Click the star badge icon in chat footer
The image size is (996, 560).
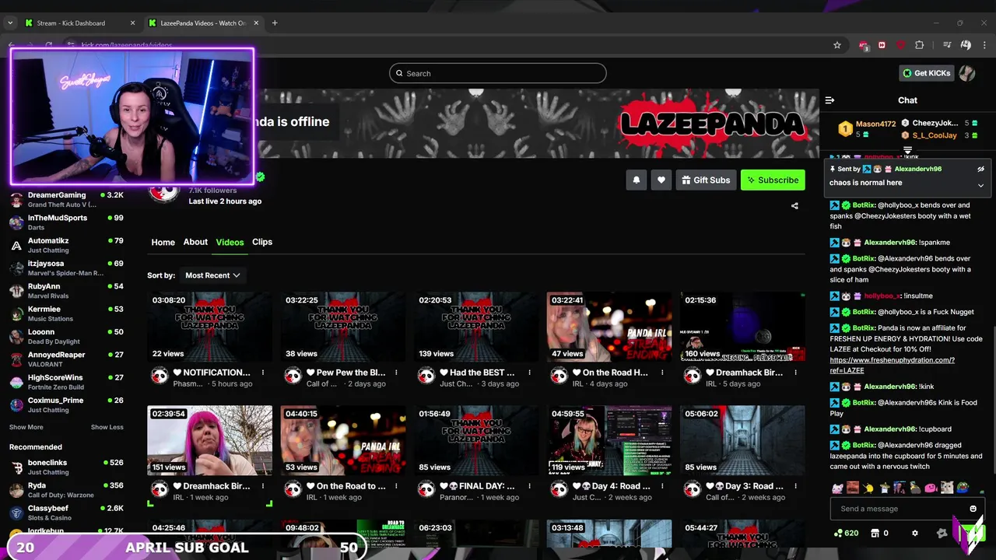942,533
